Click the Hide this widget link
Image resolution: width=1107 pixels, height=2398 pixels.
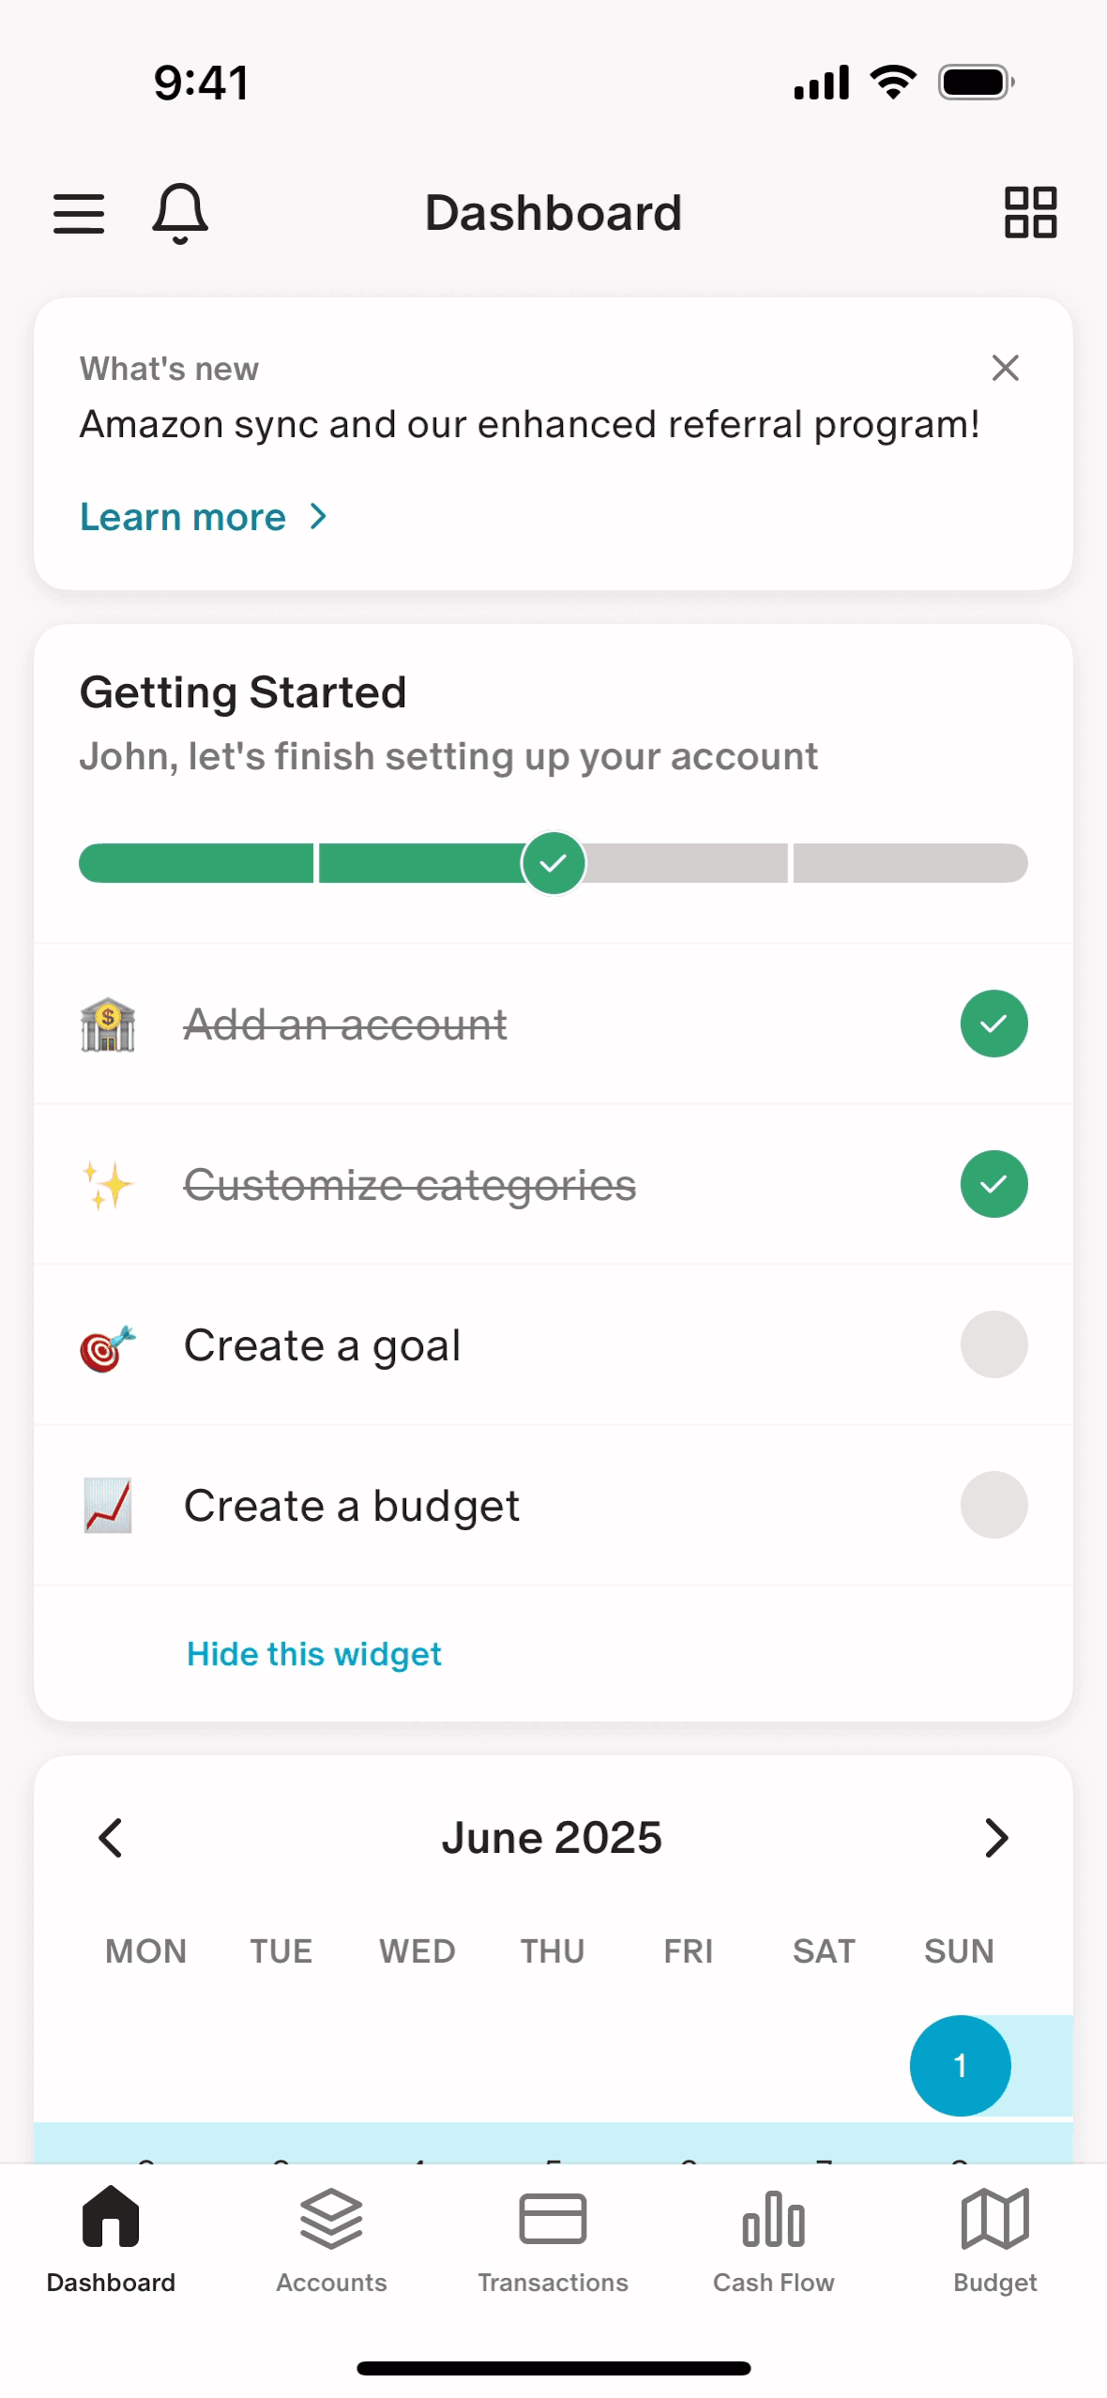pos(313,1654)
